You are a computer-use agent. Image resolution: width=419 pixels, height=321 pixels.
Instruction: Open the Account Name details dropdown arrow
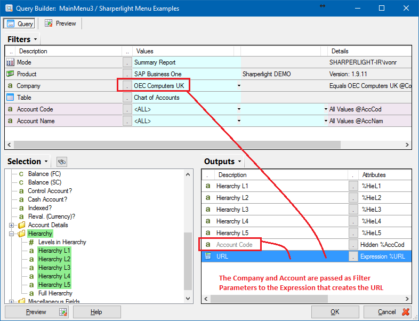pyautogui.click(x=326, y=121)
